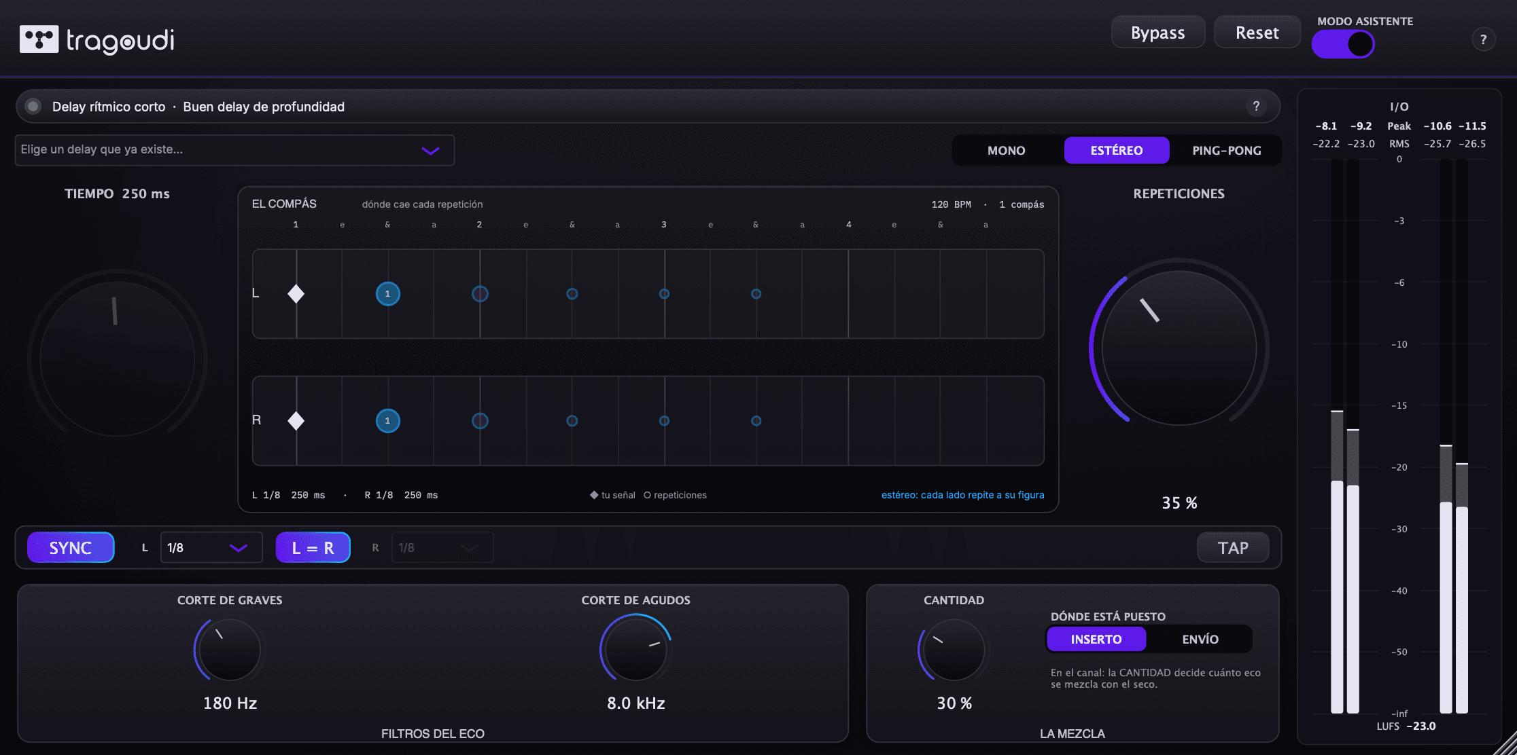The width and height of the screenshot is (1517, 755).
Task: Click the TIEMPO 250 ms label
Action: point(117,194)
